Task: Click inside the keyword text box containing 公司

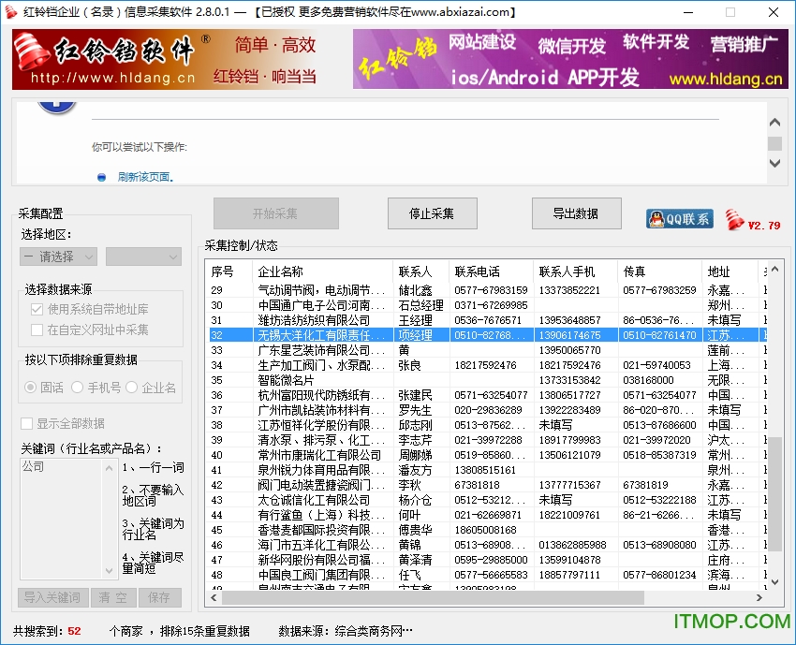Action: (62, 519)
